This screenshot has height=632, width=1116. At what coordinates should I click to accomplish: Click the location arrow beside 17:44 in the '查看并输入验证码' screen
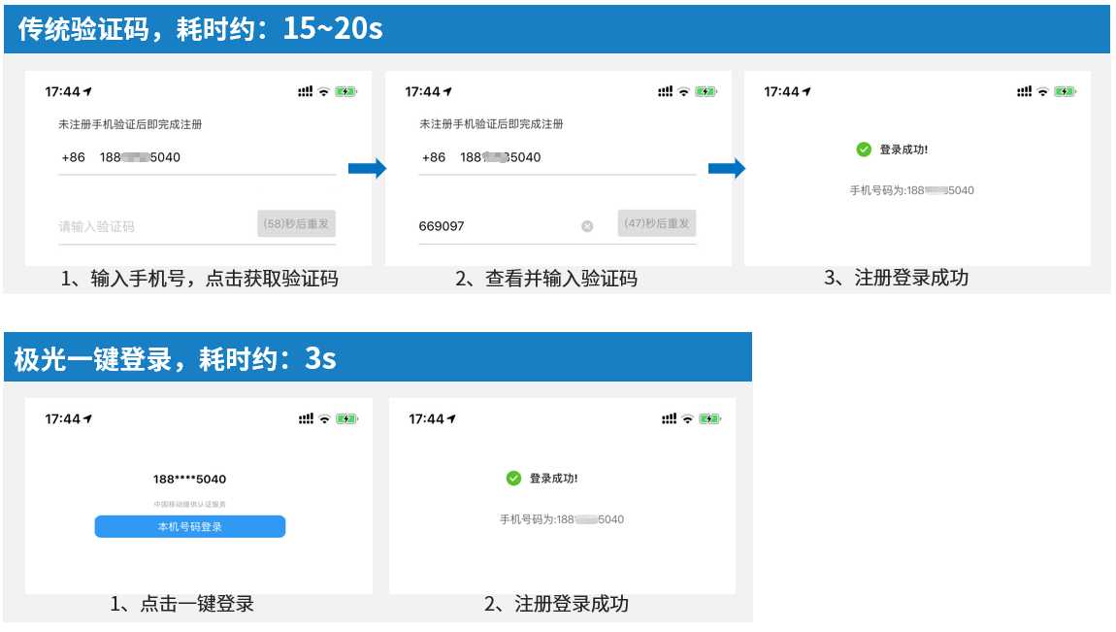coord(447,91)
